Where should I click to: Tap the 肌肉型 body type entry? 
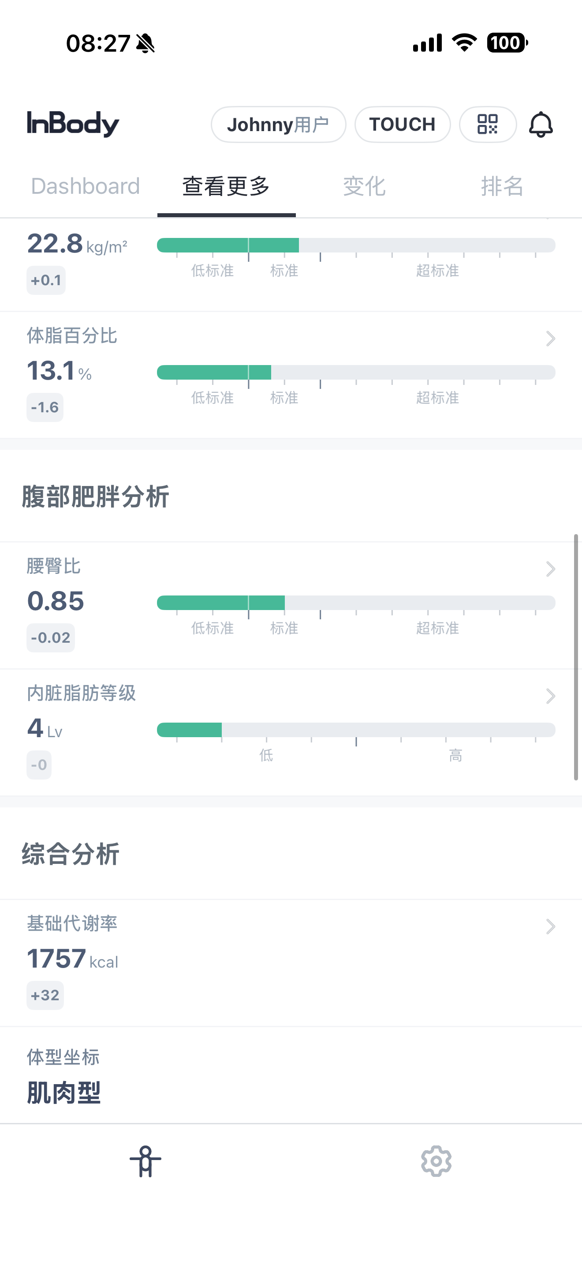tap(64, 1093)
